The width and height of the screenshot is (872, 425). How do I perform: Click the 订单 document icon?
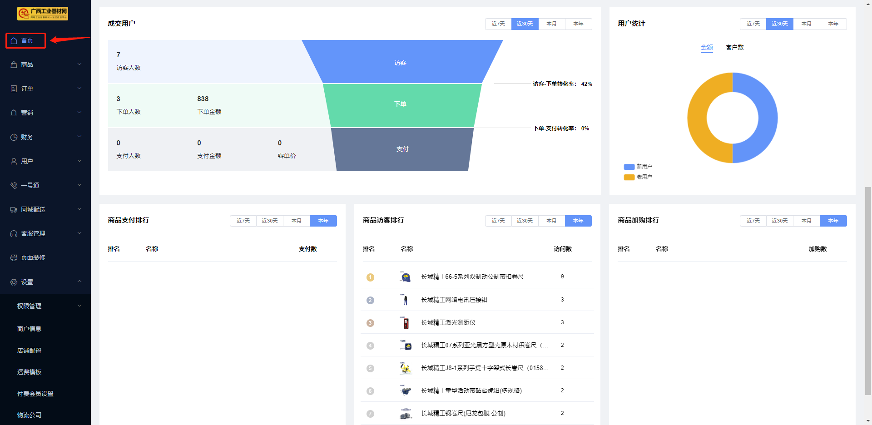pyautogui.click(x=14, y=89)
